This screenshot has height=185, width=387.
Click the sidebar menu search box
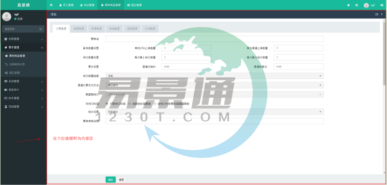point(23,29)
